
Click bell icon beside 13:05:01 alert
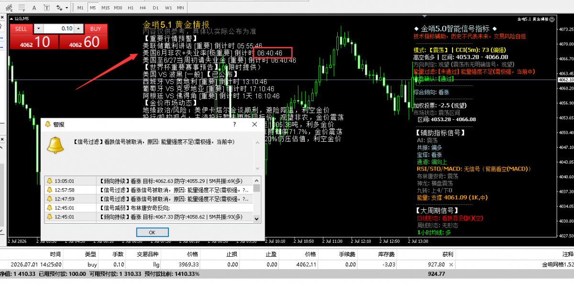pos(49,181)
